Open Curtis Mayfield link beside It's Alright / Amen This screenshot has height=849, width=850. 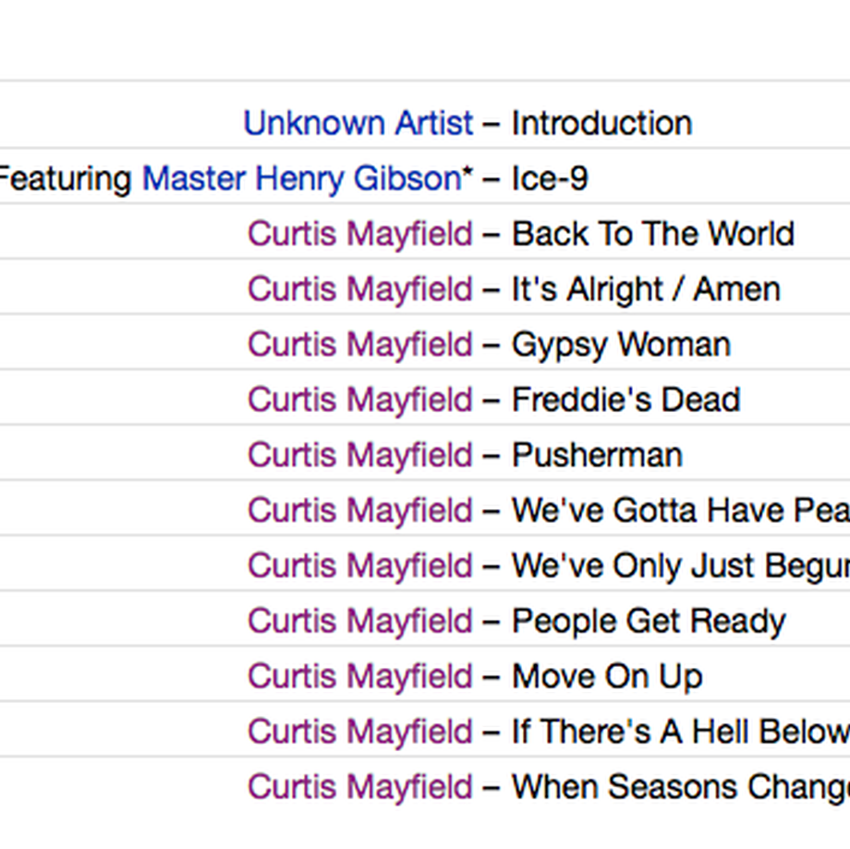tap(360, 289)
